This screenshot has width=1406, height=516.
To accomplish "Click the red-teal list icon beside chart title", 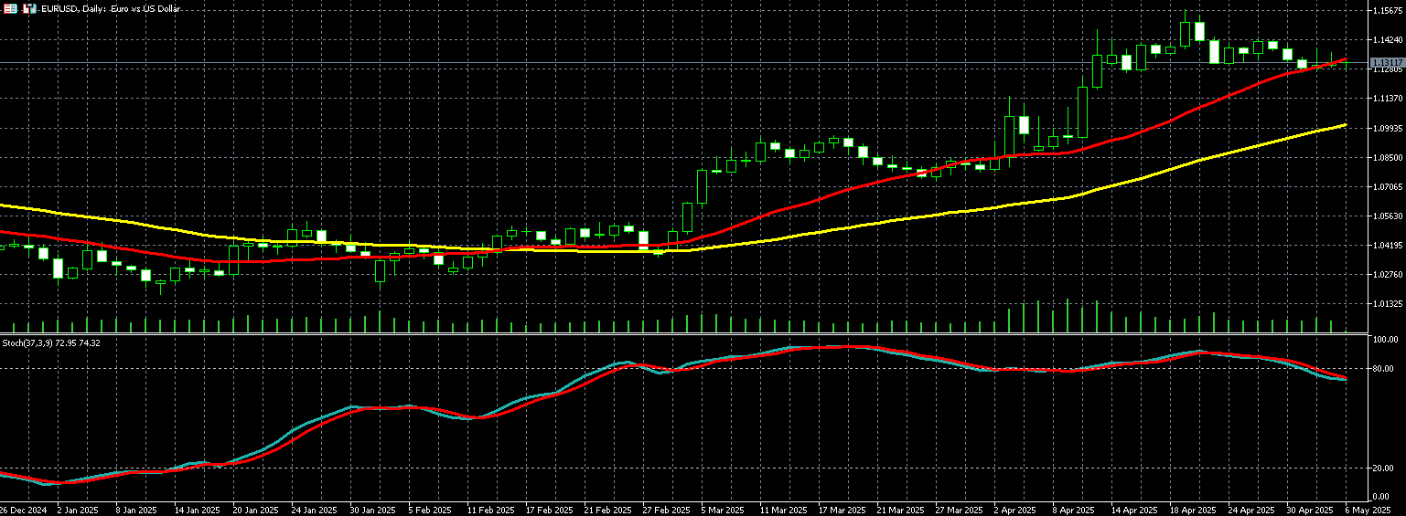I will pos(11,8).
